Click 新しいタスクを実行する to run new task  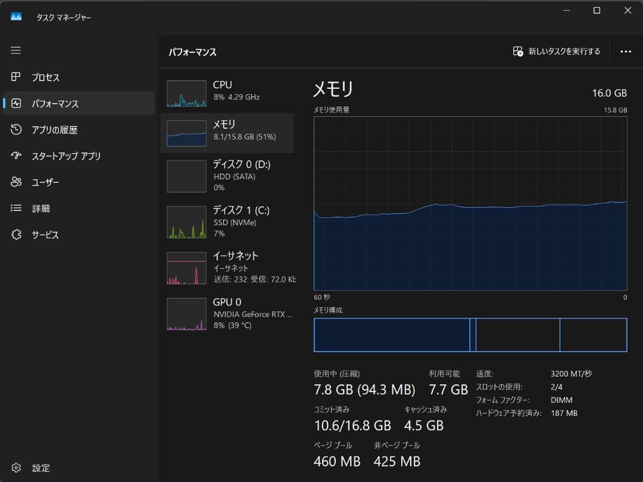pos(555,51)
